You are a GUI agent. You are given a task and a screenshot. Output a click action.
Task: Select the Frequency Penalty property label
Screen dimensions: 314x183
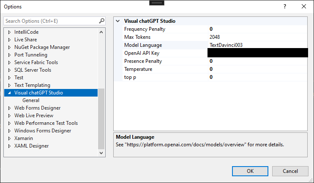click(x=145, y=29)
